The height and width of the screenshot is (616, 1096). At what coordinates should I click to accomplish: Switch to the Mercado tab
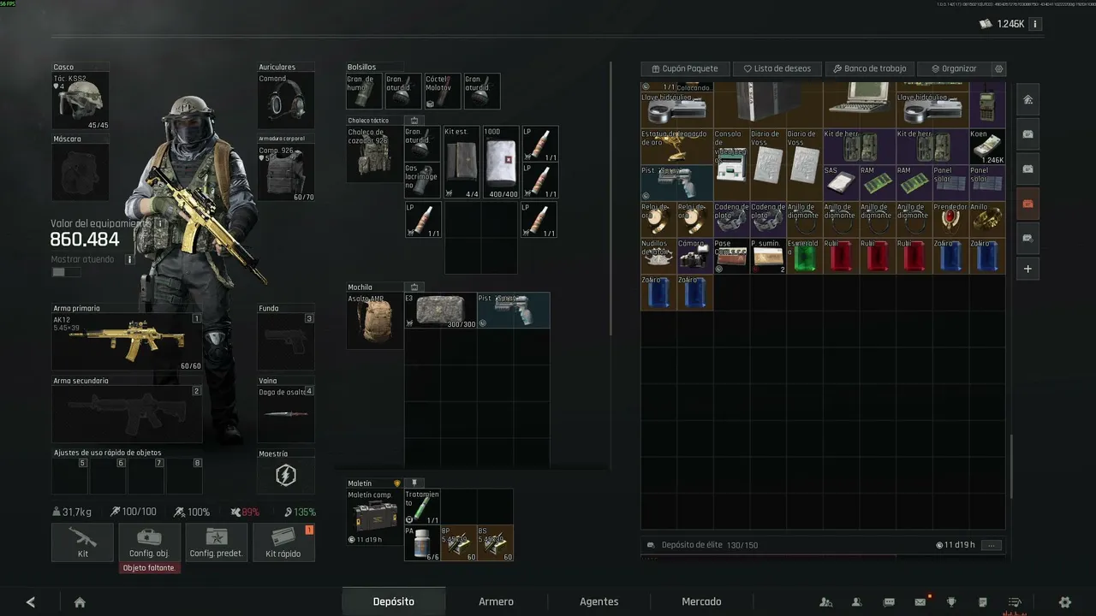pyautogui.click(x=701, y=601)
